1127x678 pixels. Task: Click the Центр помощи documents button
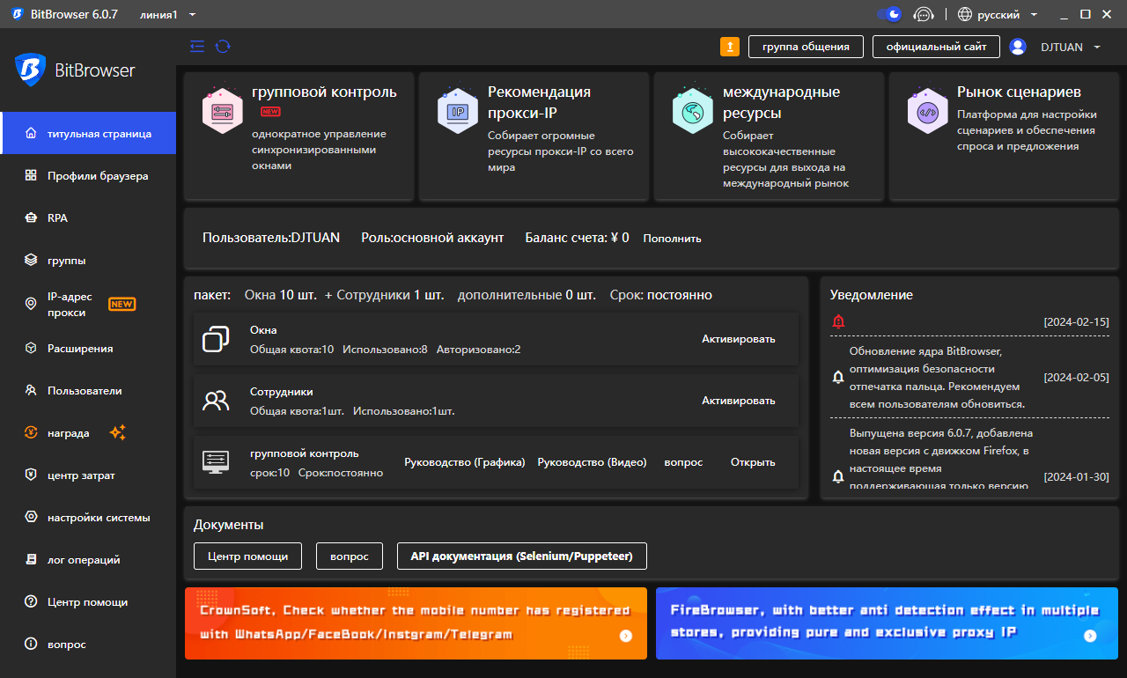(247, 556)
